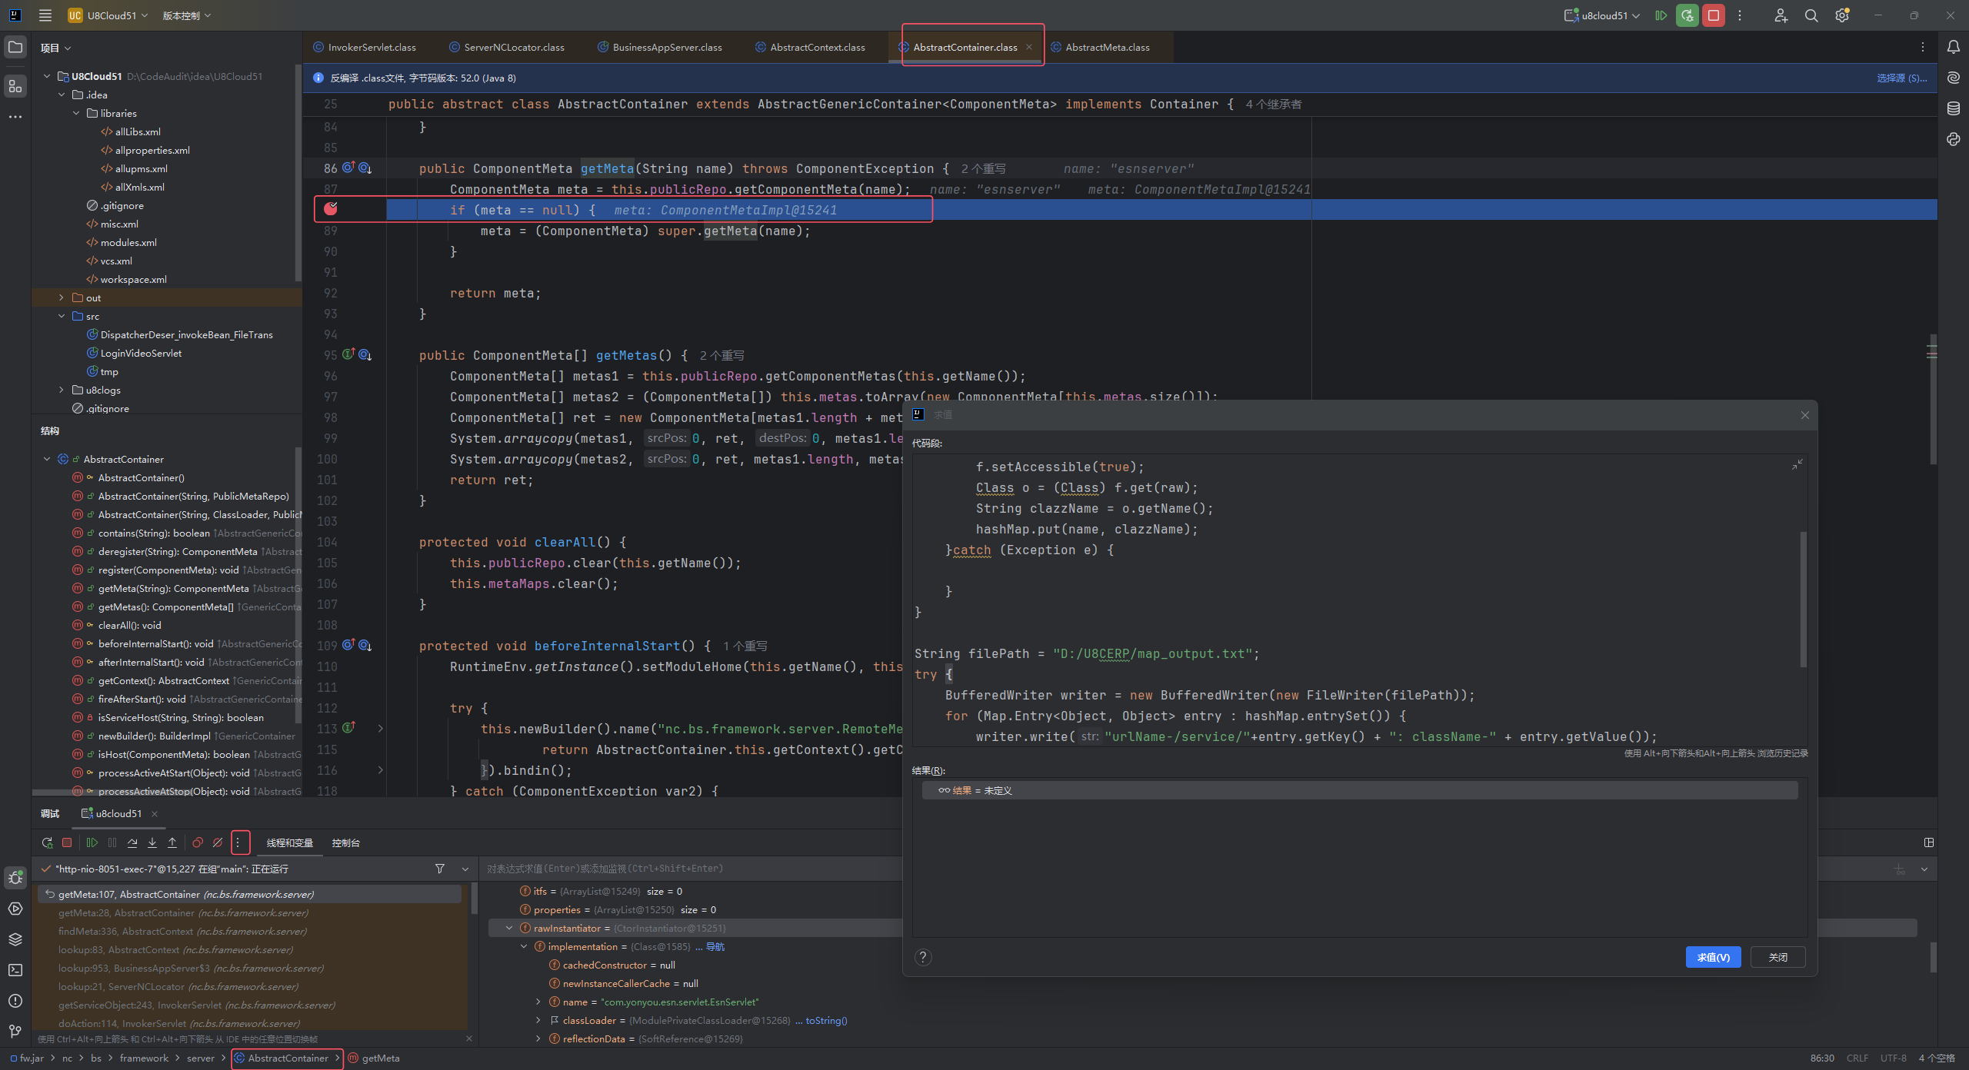Image resolution: width=1969 pixels, height=1070 pixels.
Task: Click the Resume Program debug icon
Action: click(92, 842)
